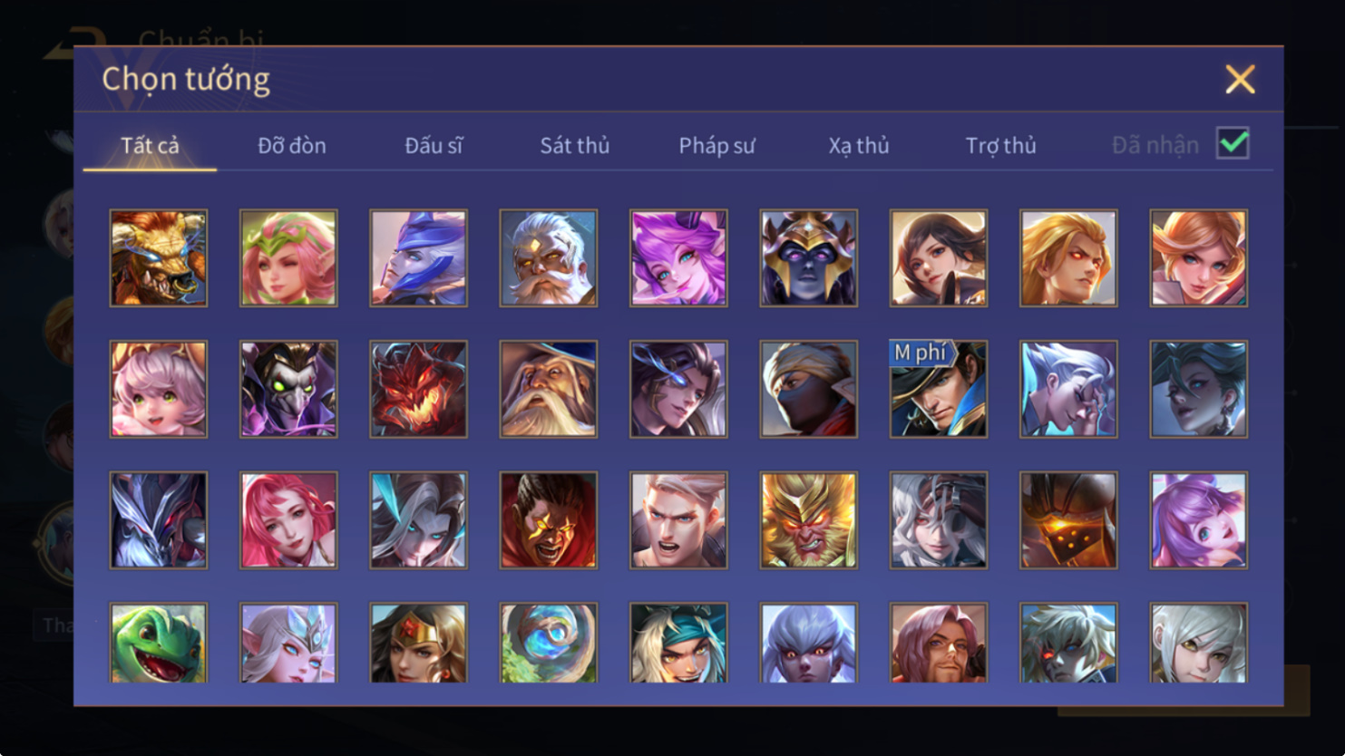Select the golden bull-horned beast hero
This screenshot has height=756, width=1345.
coord(159,258)
